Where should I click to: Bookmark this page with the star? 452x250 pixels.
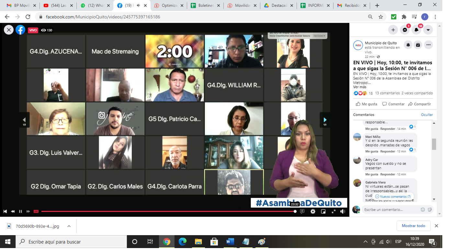[x=381, y=17]
